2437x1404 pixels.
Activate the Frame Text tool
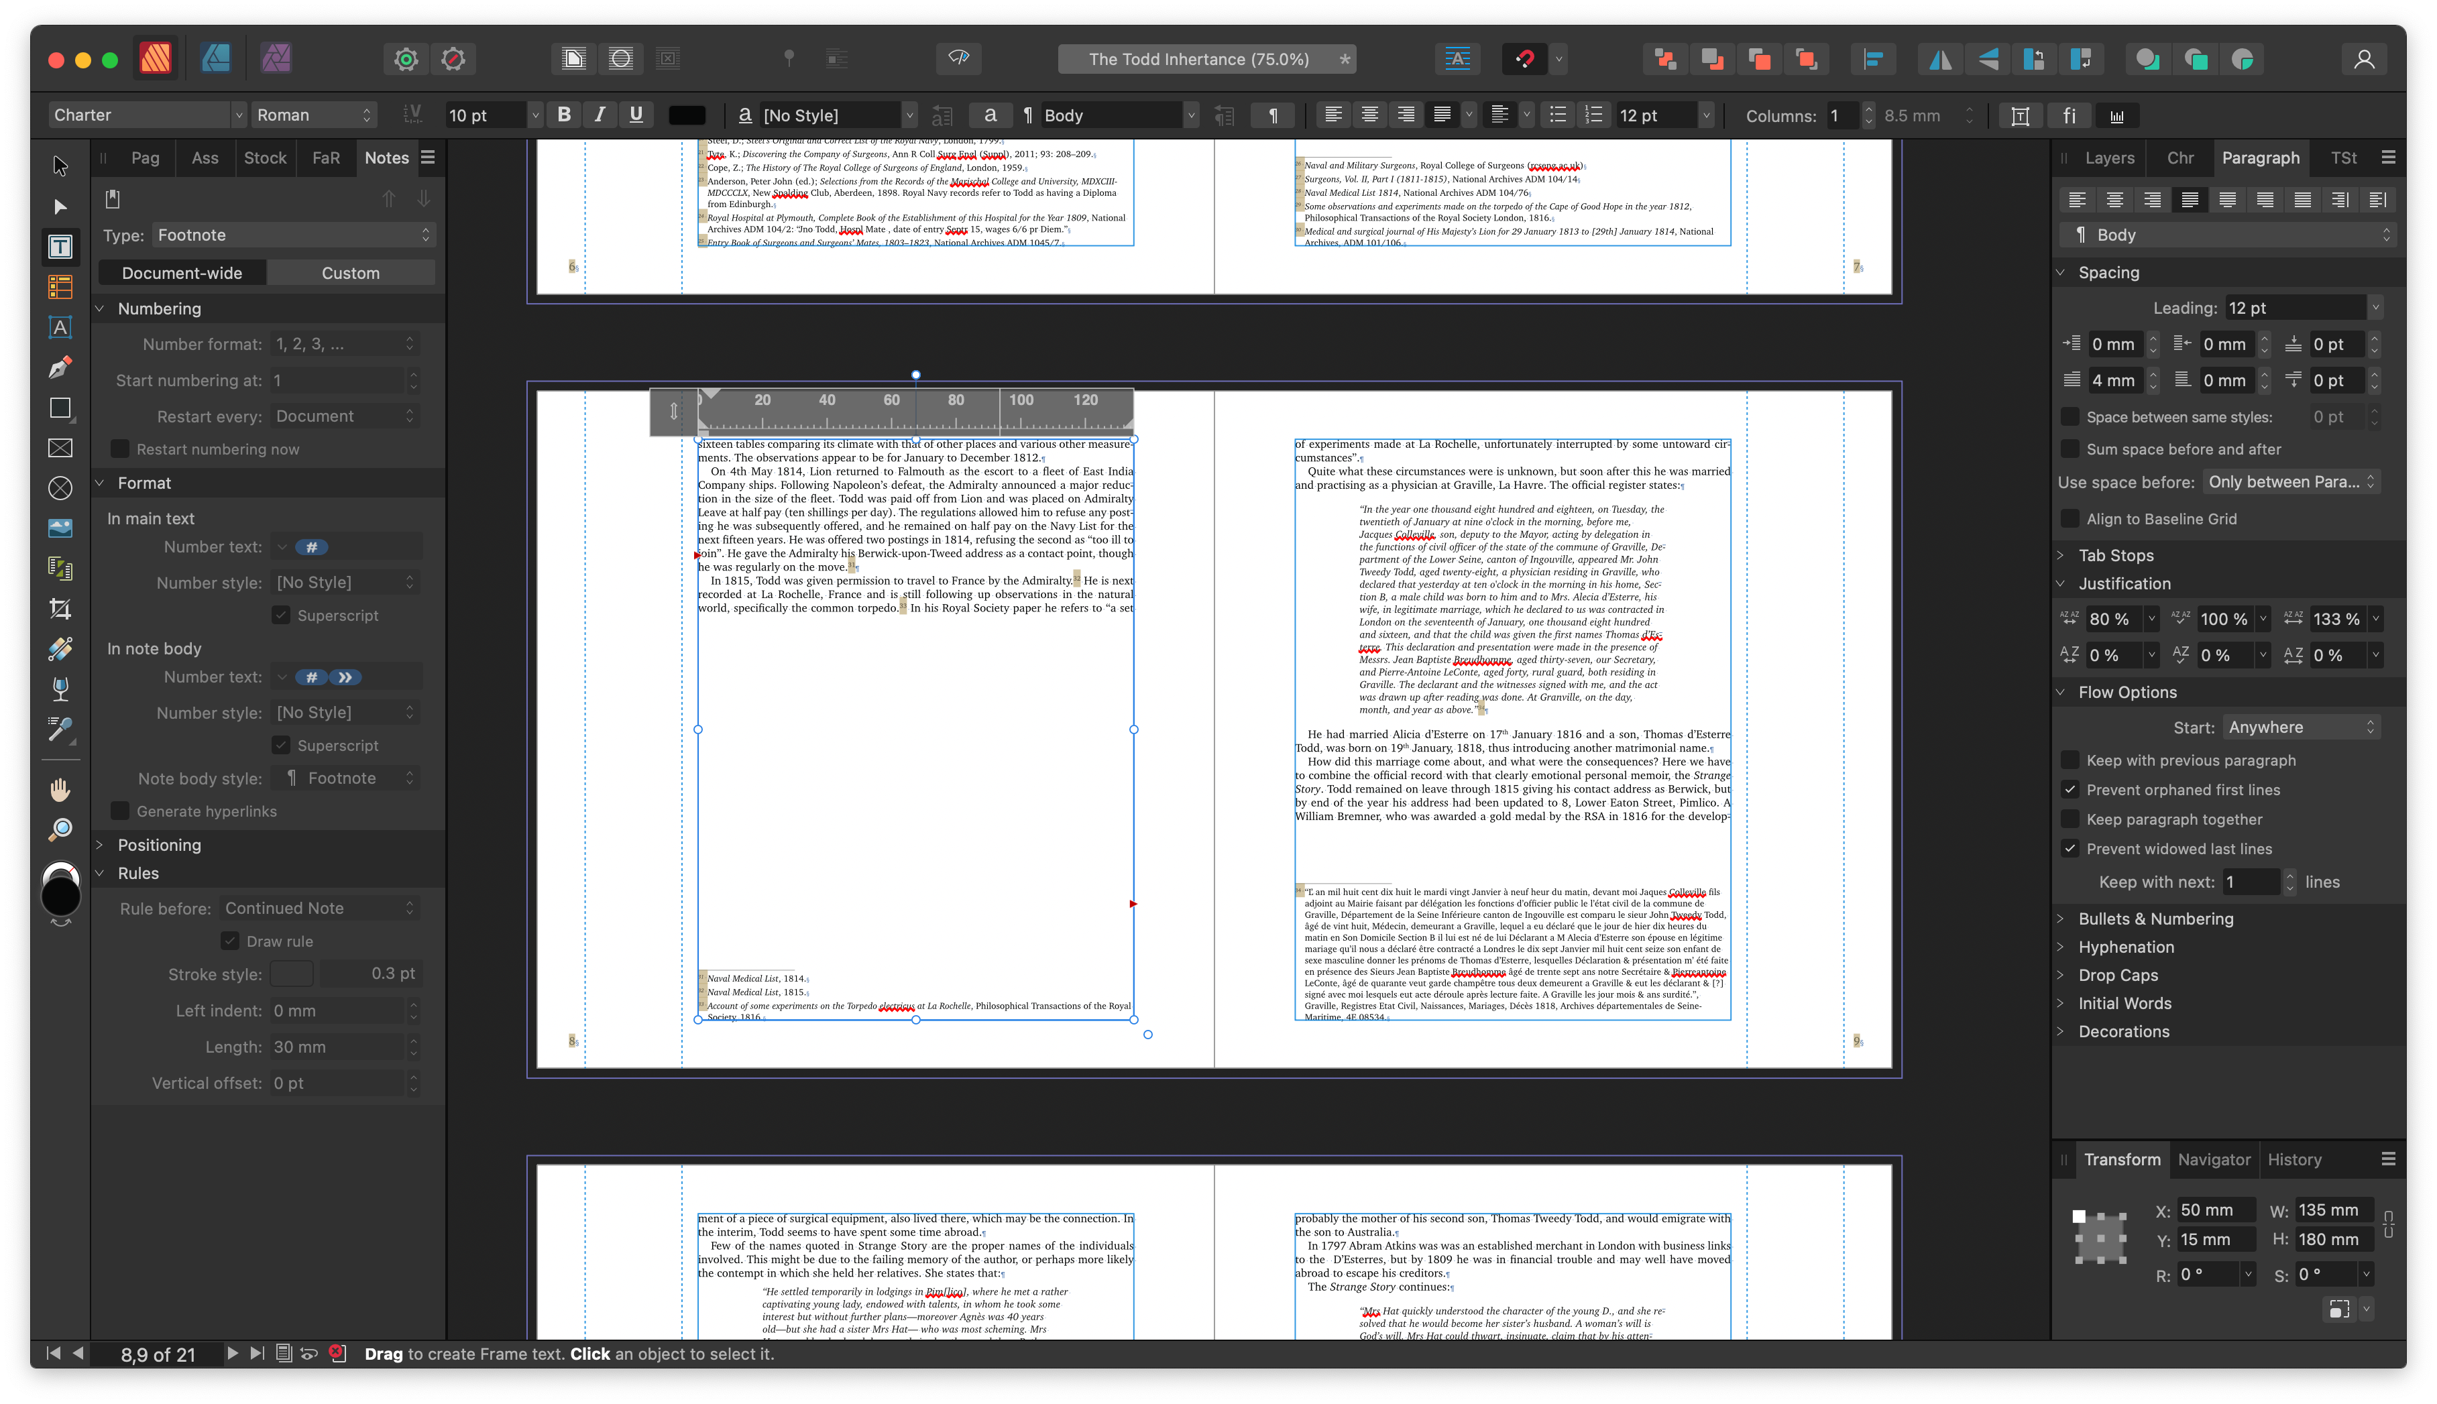[x=60, y=247]
